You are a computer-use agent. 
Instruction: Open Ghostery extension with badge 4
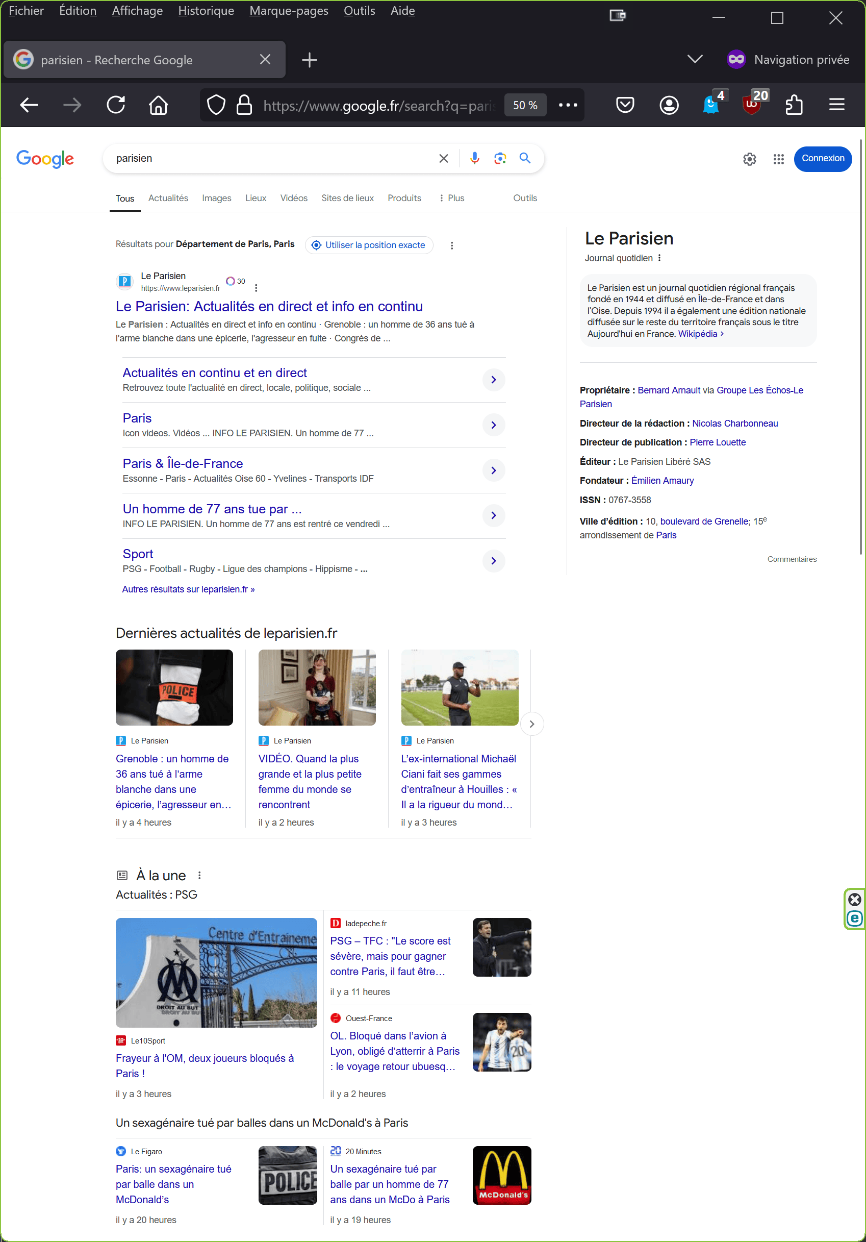713,102
